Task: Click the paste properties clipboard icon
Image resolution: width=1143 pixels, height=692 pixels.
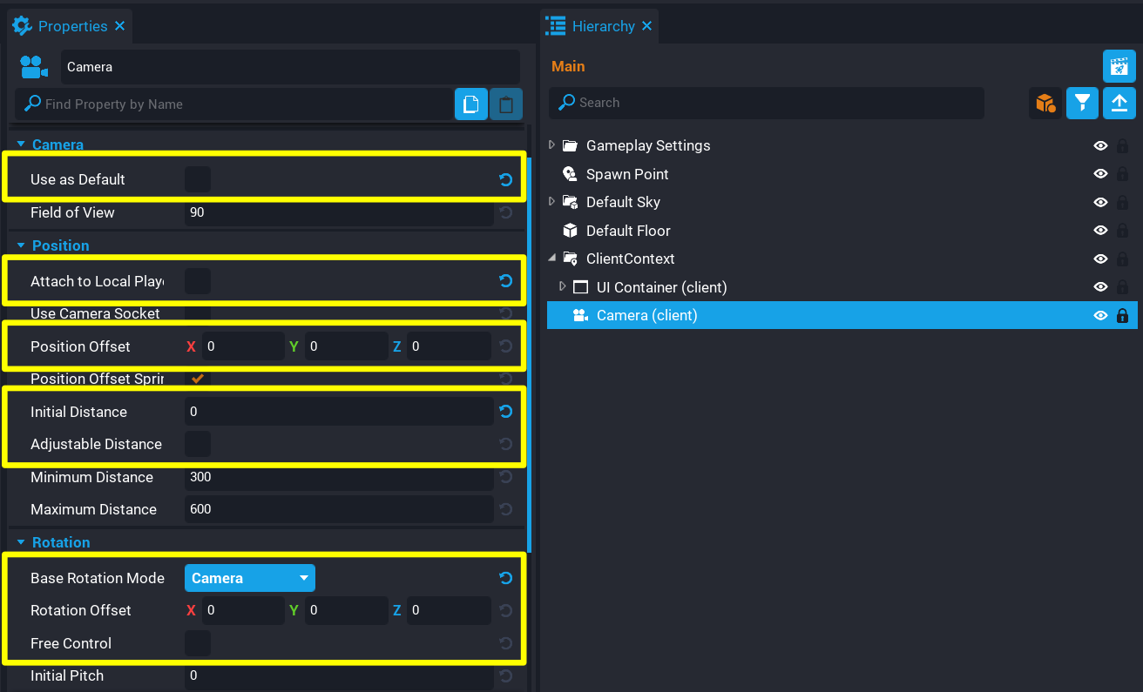Action: pyautogui.click(x=506, y=104)
